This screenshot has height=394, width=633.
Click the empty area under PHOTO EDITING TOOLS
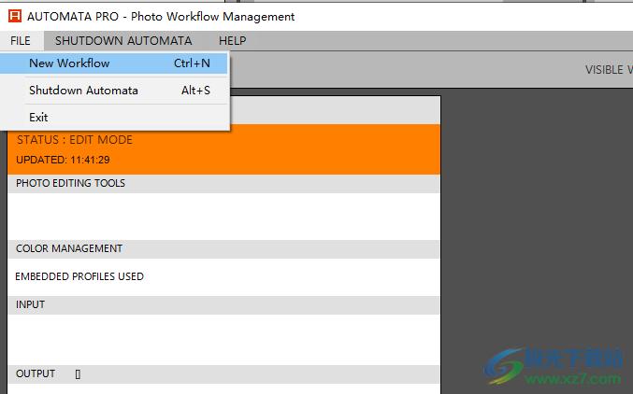point(223,216)
